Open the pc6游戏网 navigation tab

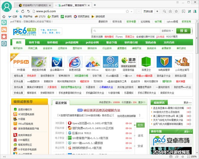point(72,42)
